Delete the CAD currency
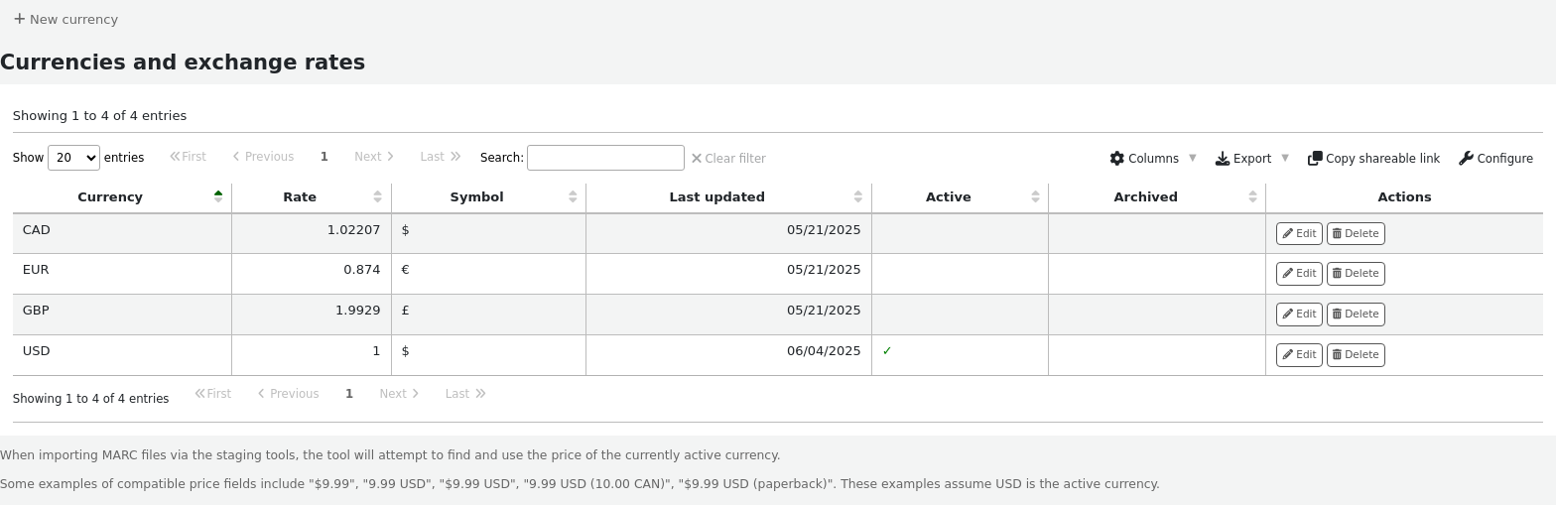 [1355, 233]
